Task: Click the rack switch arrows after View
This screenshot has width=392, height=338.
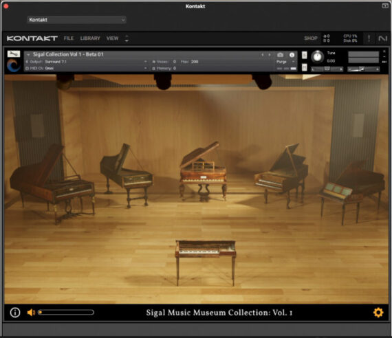Action: pos(127,38)
